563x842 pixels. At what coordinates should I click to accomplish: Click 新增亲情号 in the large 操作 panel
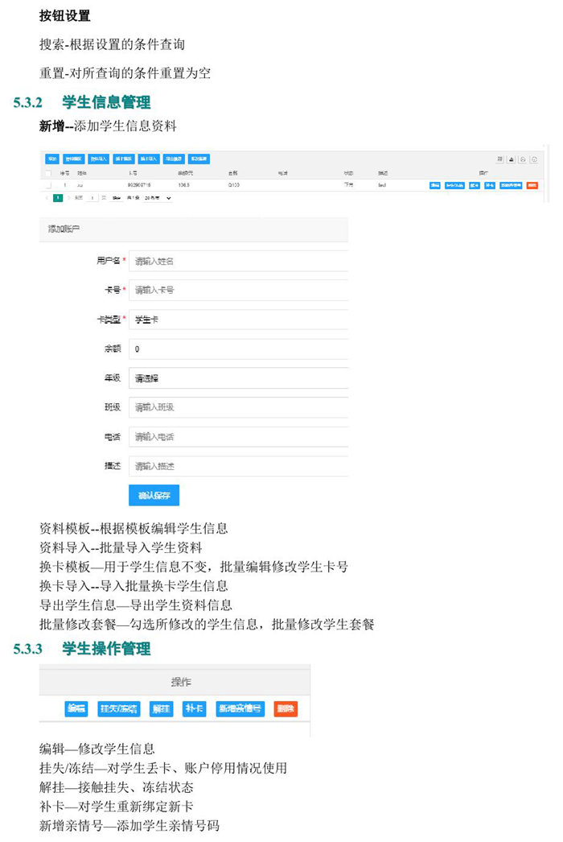pos(240,709)
